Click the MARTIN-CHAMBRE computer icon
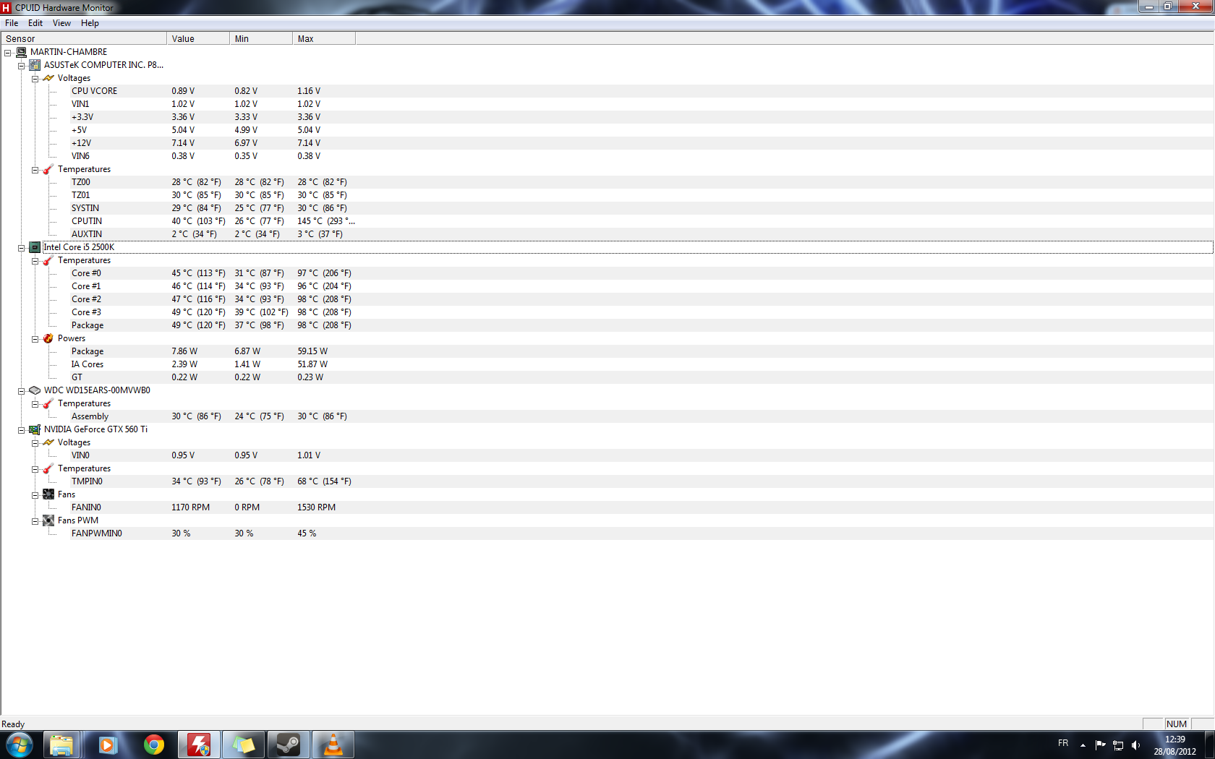The height and width of the screenshot is (759, 1215). (x=21, y=52)
